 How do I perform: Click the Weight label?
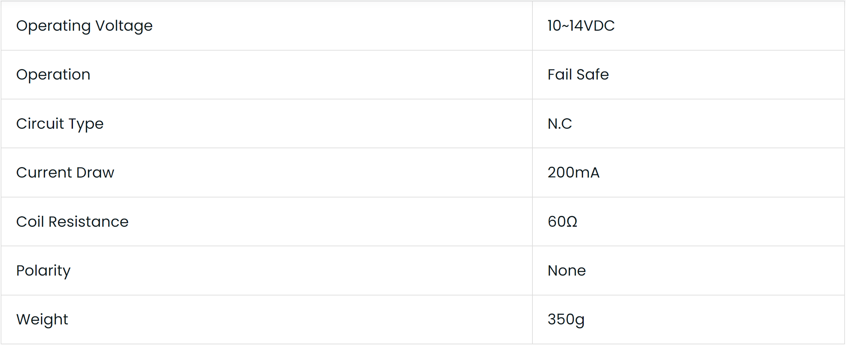coord(42,320)
